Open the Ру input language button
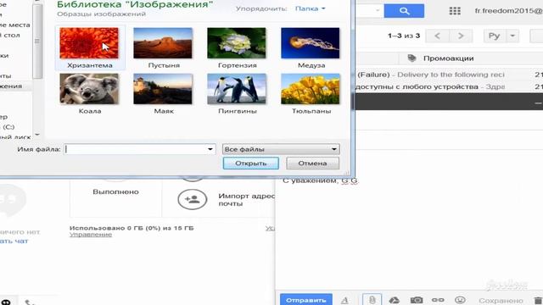Image resolution: width=543 pixels, height=305 pixels. (495, 36)
